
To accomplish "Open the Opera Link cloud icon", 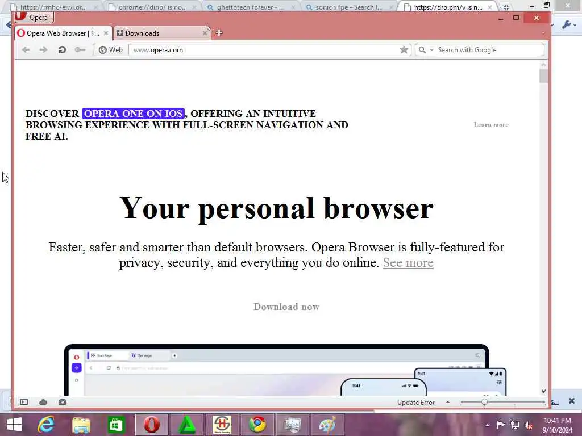I will (43, 402).
